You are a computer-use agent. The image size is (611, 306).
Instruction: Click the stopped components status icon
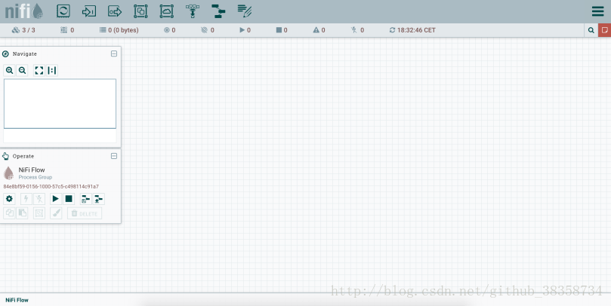pos(279,30)
